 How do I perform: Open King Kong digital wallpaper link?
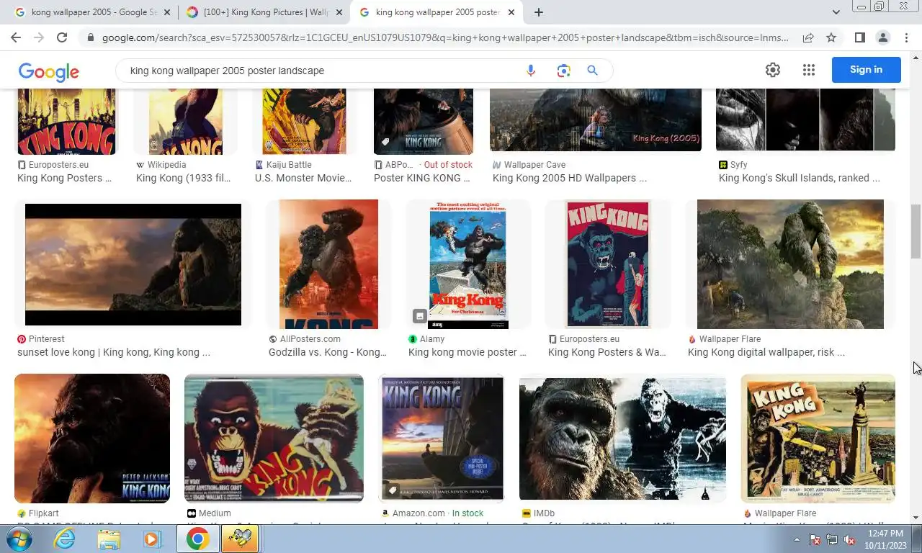pos(766,352)
